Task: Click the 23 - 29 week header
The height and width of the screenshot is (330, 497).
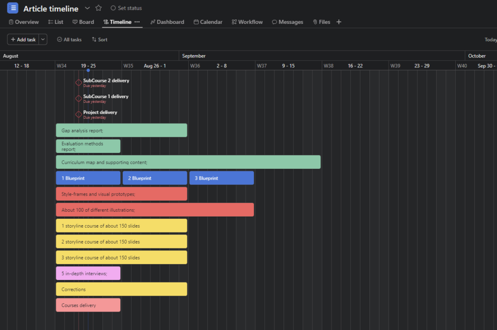Action: [422, 66]
